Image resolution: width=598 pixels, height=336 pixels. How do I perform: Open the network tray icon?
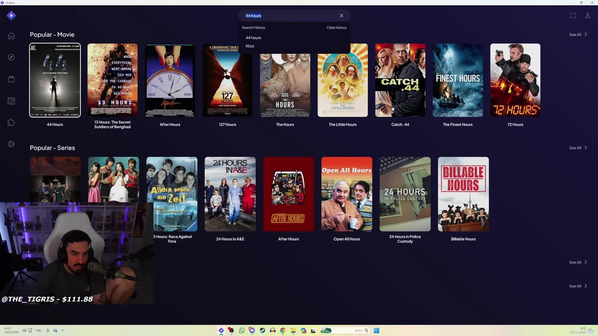pyautogui.click(x=30, y=331)
